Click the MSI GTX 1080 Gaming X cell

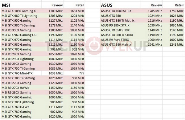click(21, 11)
